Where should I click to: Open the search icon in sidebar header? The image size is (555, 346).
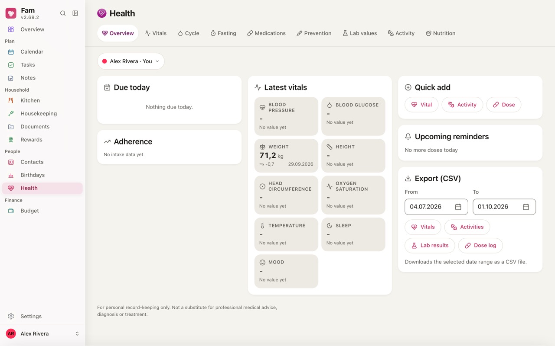(x=63, y=13)
